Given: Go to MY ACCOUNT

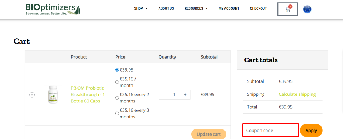Looking at the screenshot, I should coord(229,8).
